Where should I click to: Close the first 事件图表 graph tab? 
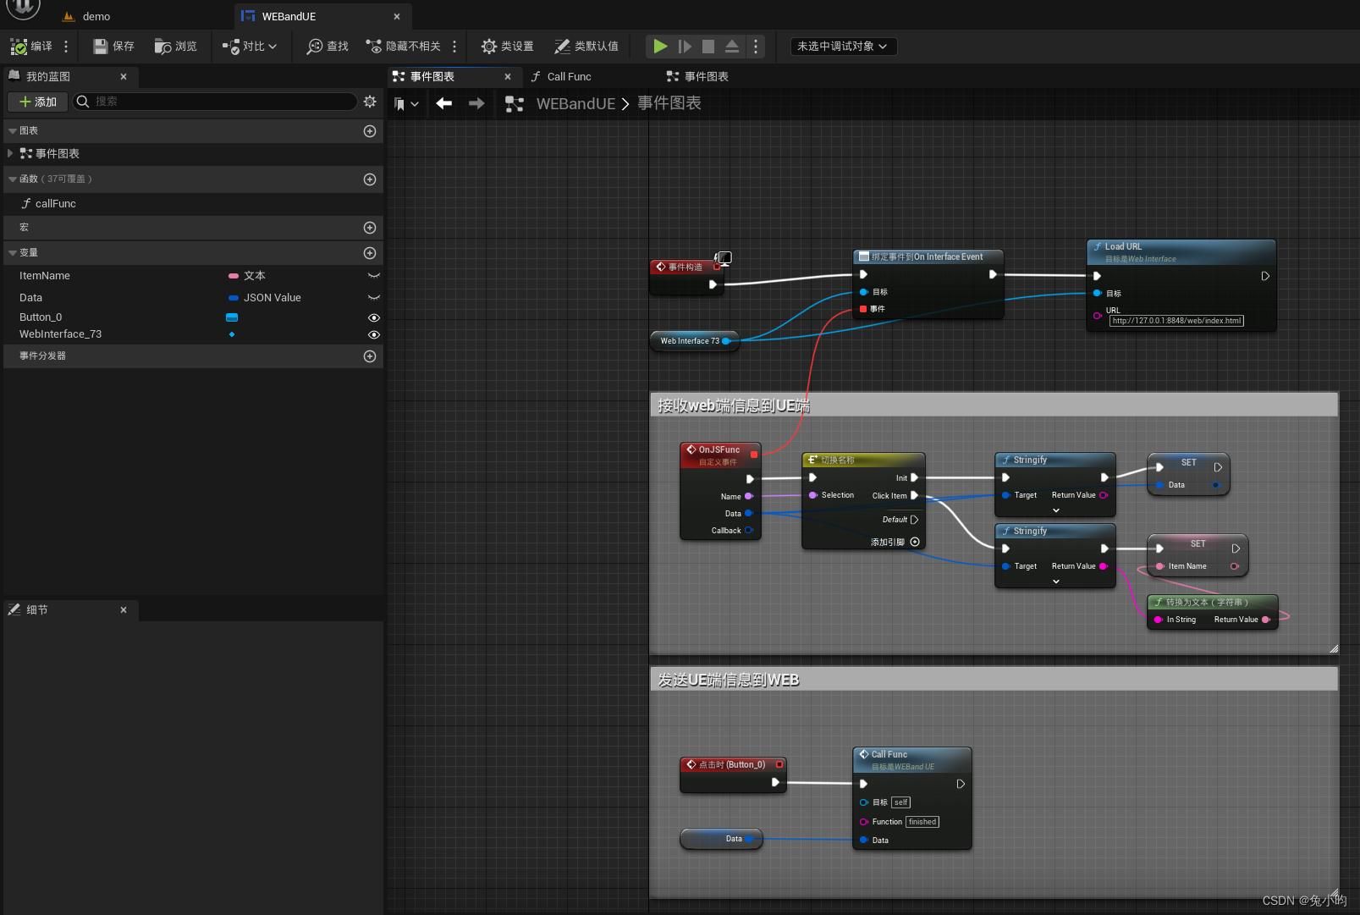point(508,76)
